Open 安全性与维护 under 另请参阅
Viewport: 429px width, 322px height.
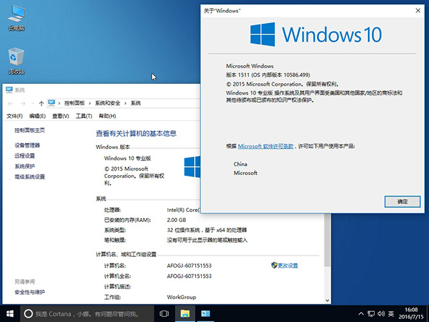pyautogui.click(x=29, y=292)
